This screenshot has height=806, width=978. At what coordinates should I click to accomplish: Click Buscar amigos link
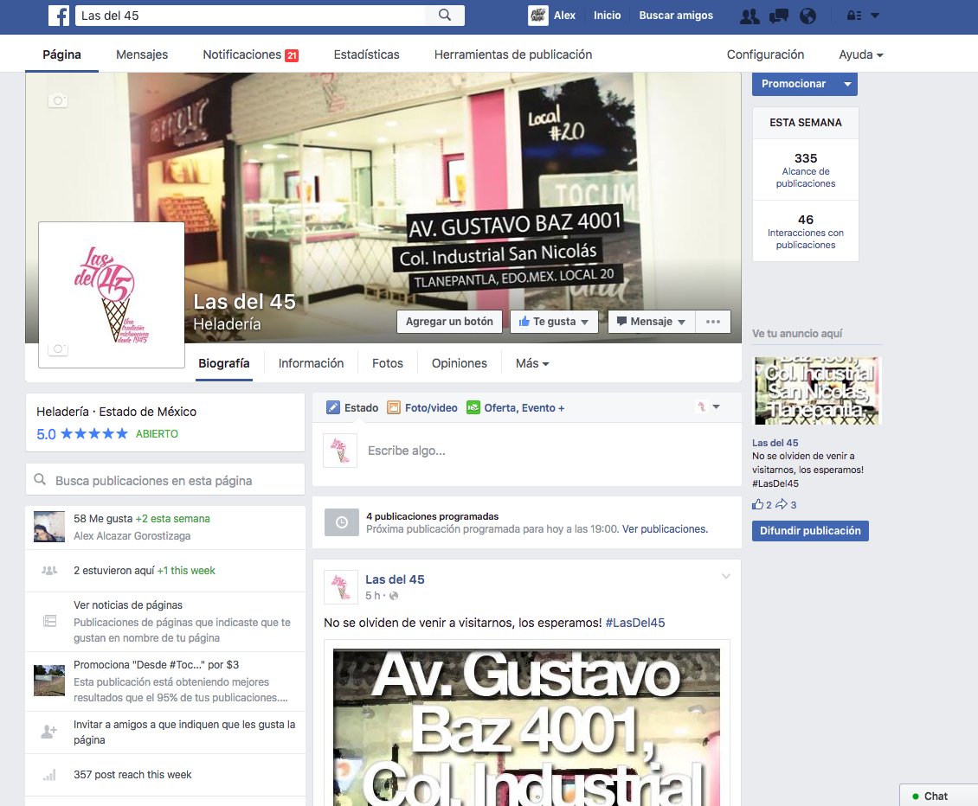pyautogui.click(x=675, y=16)
